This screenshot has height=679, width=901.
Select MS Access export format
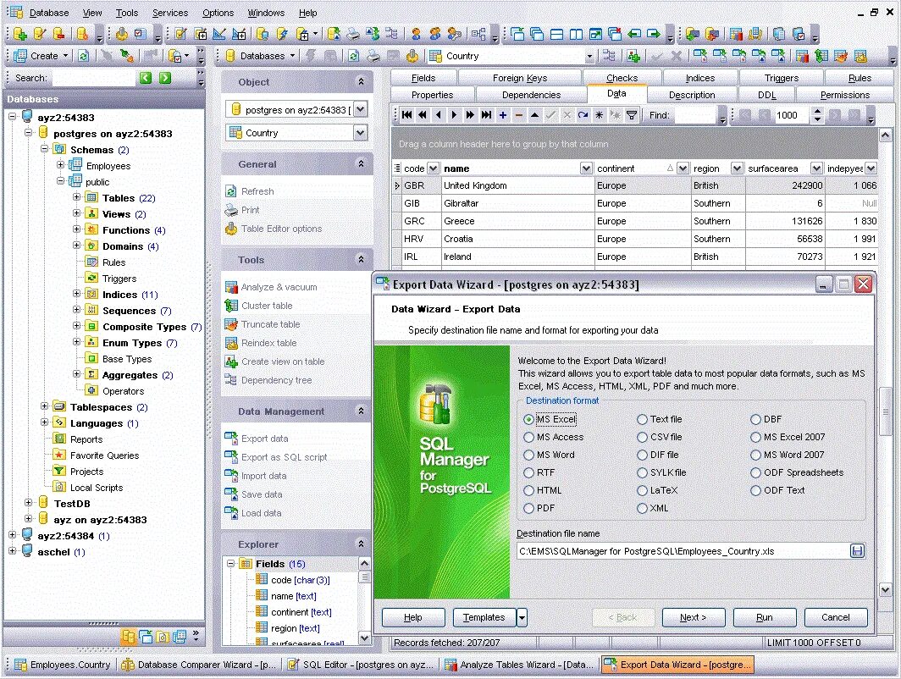point(528,437)
